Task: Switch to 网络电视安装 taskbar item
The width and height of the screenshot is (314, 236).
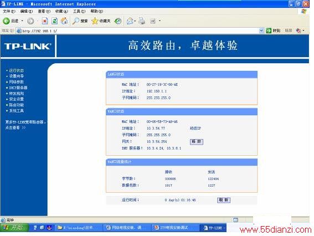Action: coord(127,228)
